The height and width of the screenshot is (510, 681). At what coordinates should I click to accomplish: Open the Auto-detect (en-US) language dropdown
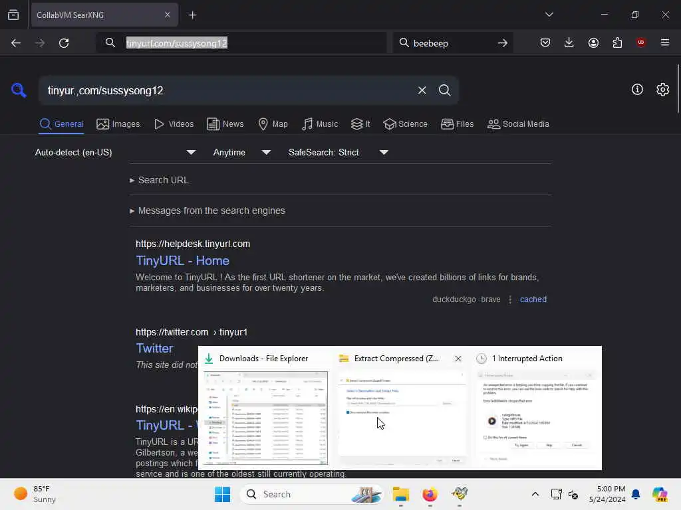click(x=115, y=152)
